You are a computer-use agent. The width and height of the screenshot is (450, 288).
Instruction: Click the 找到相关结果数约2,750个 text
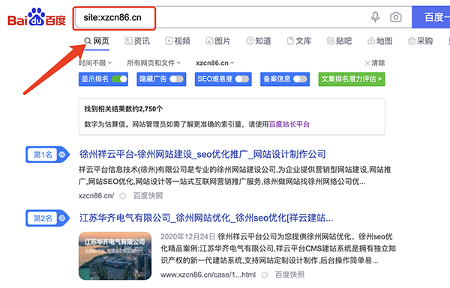(x=124, y=108)
